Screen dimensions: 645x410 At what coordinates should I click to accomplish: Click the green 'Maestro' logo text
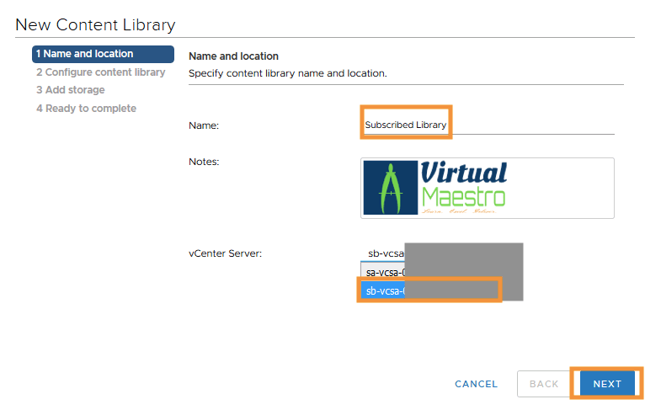[463, 198]
